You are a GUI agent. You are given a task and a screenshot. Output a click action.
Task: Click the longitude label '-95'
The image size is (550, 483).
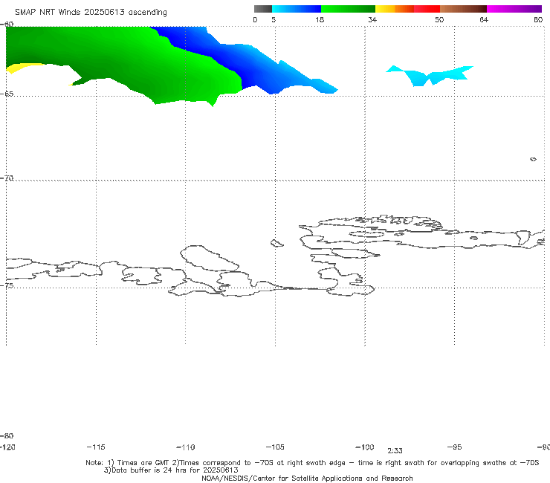[x=454, y=447]
